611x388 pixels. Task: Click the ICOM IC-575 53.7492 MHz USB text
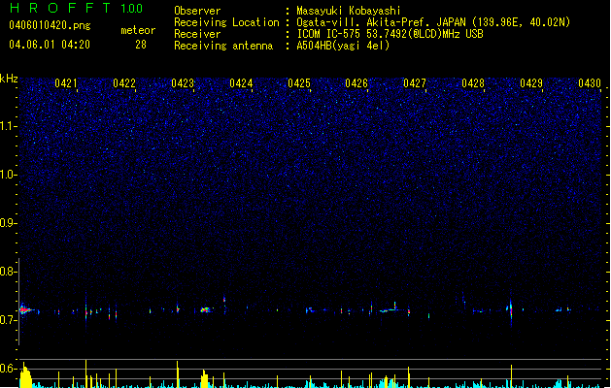pos(390,34)
